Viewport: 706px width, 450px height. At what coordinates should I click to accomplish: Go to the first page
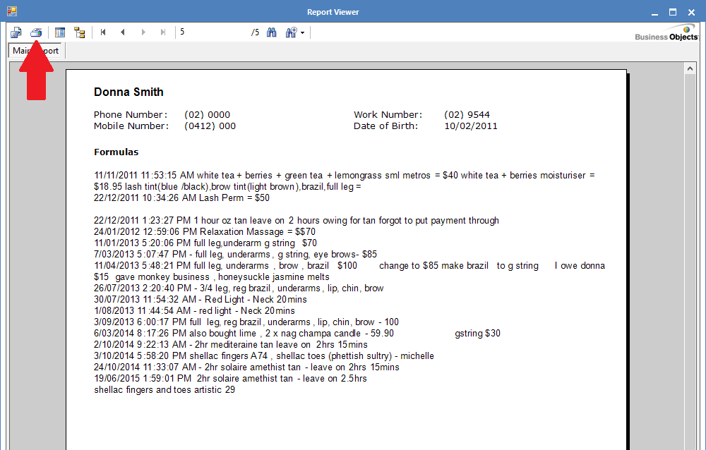[x=103, y=32]
